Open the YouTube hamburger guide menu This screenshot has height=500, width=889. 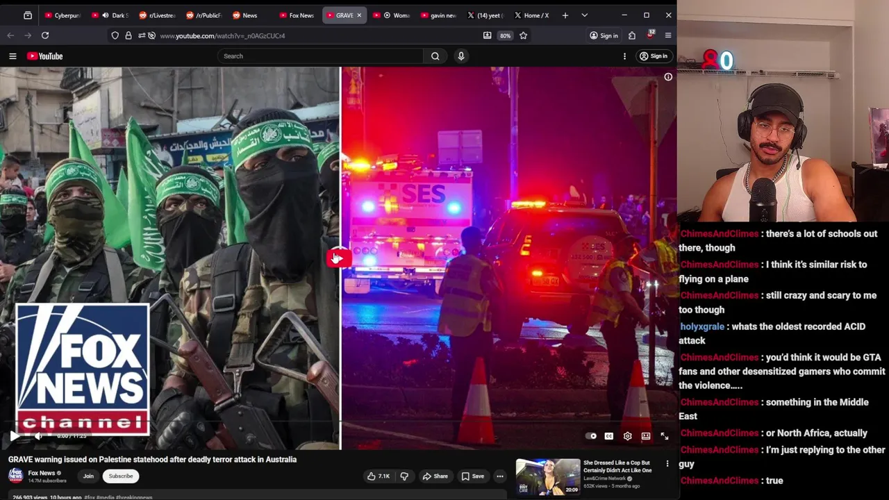(x=13, y=56)
